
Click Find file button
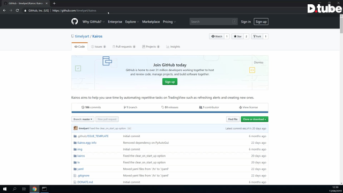coord(233,119)
